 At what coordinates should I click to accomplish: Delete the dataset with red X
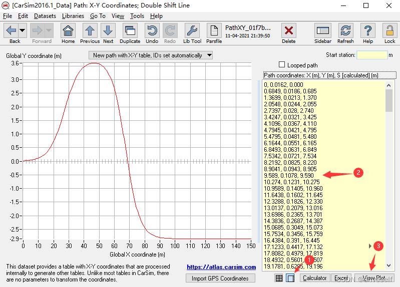(288, 30)
